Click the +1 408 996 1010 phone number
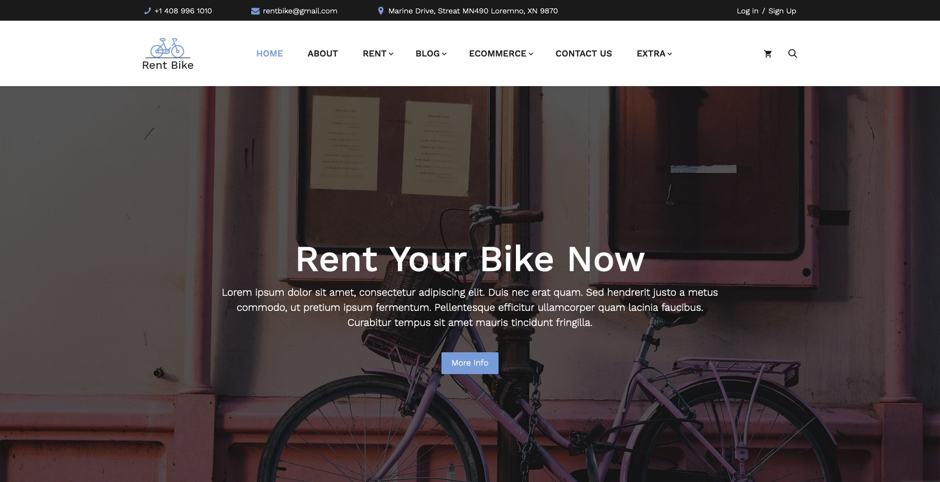 (x=183, y=11)
